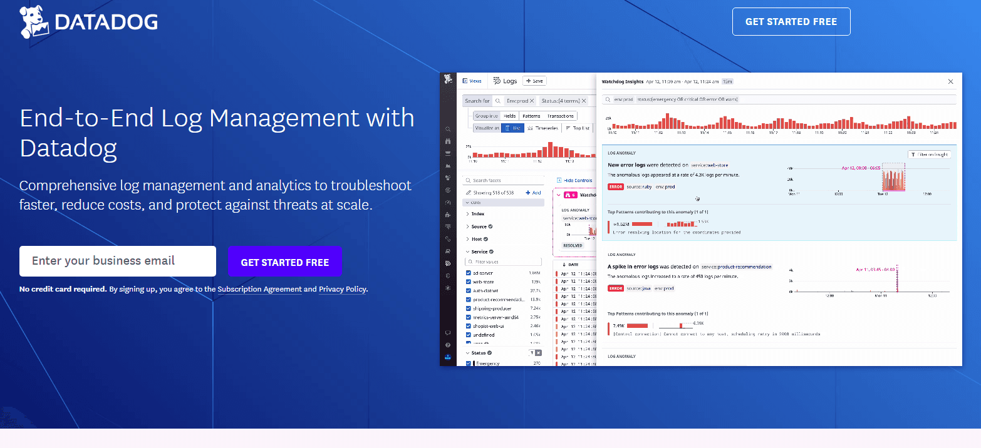
Task: Select the Top List visualization tab
Action: [x=577, y=128]
